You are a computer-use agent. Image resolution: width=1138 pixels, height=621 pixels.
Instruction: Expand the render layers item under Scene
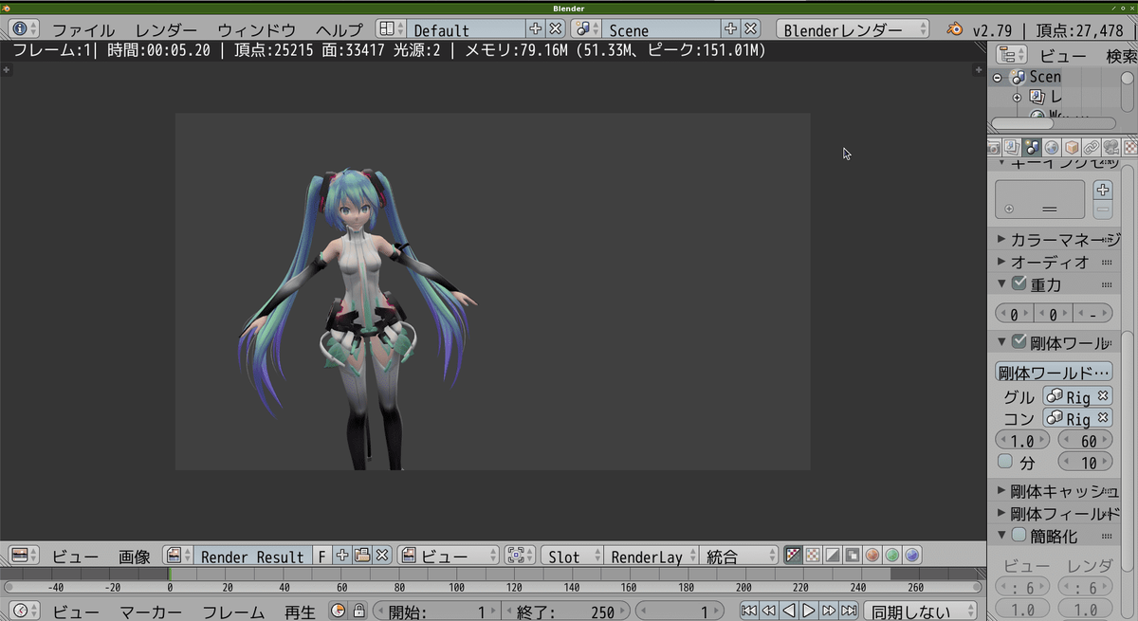click(1018, 97)
